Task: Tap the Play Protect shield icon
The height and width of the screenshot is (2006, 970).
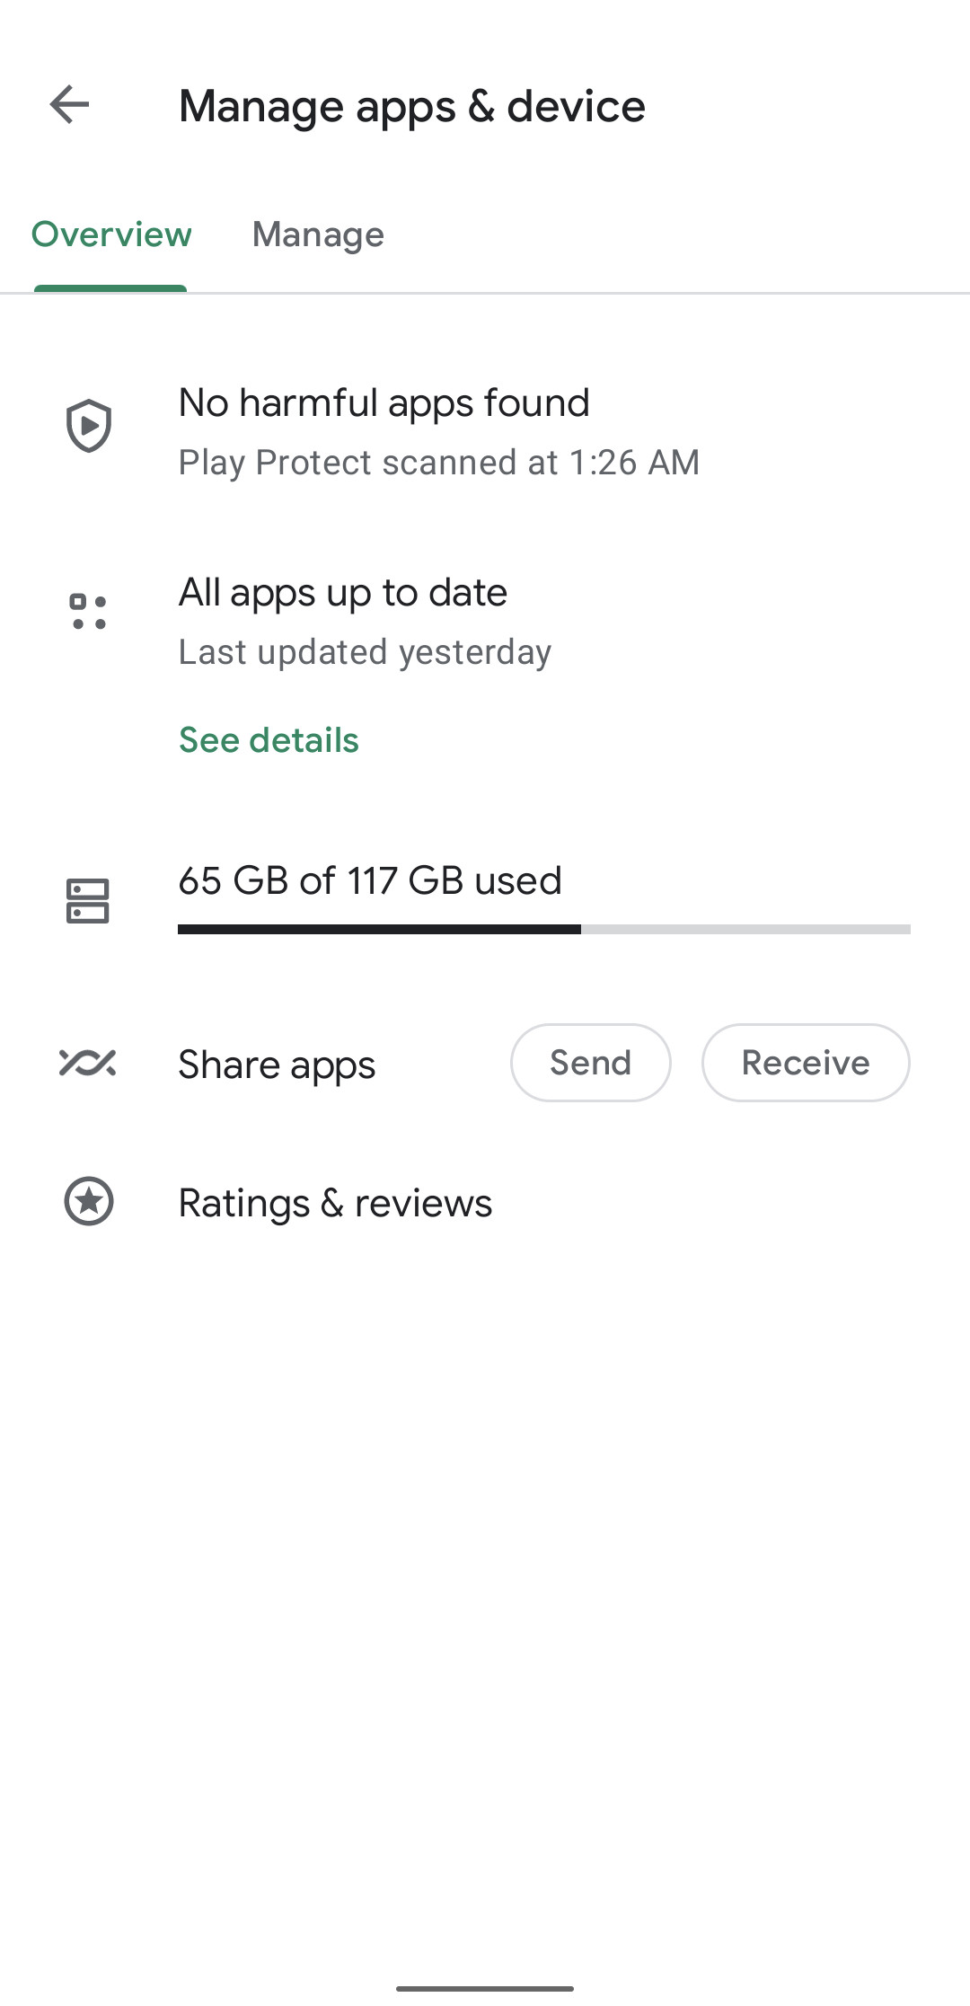Action: click(89, 426)
